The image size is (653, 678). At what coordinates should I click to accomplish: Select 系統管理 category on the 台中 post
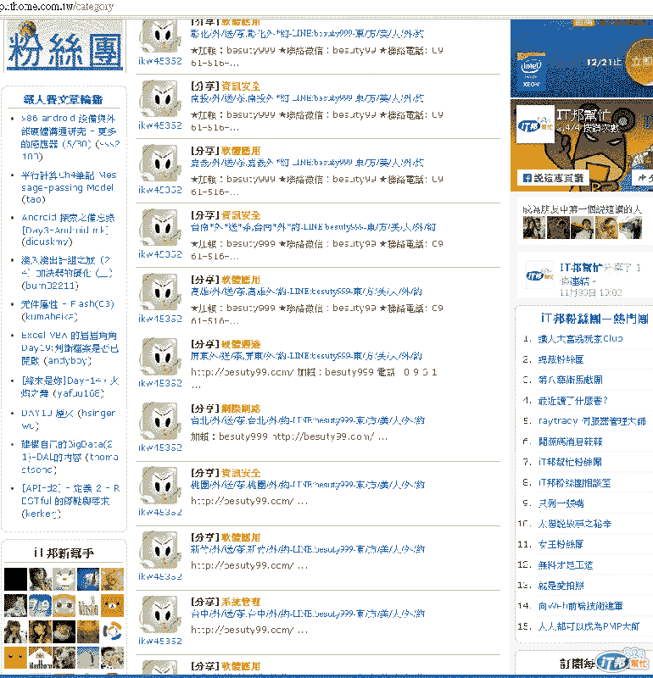241,602
